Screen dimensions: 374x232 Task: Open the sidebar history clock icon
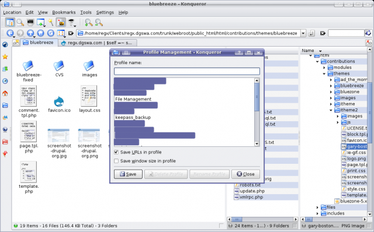pyautogui.click(x=5, y=81)
